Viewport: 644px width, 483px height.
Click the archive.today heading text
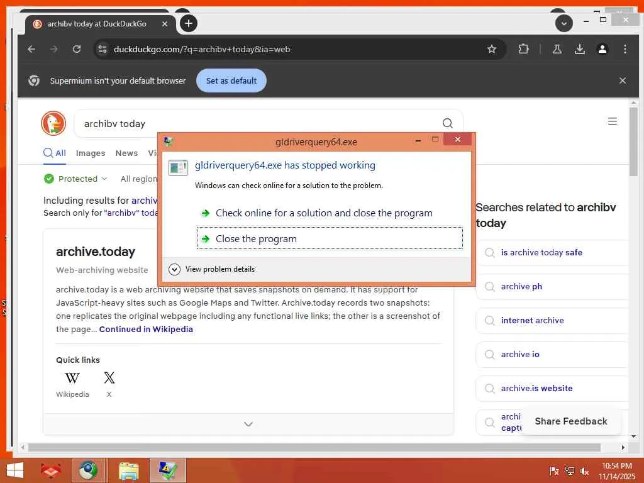[96, 252]
